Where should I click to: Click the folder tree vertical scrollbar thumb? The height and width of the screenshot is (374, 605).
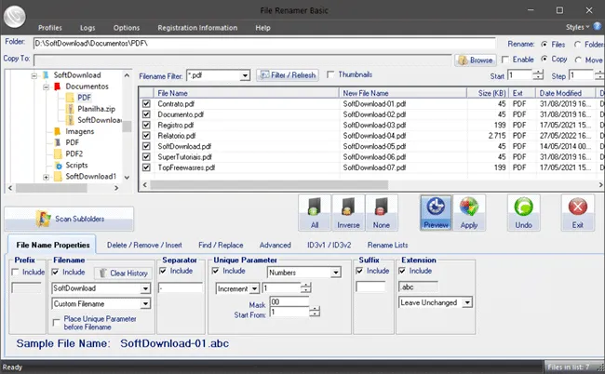point(127,127)
